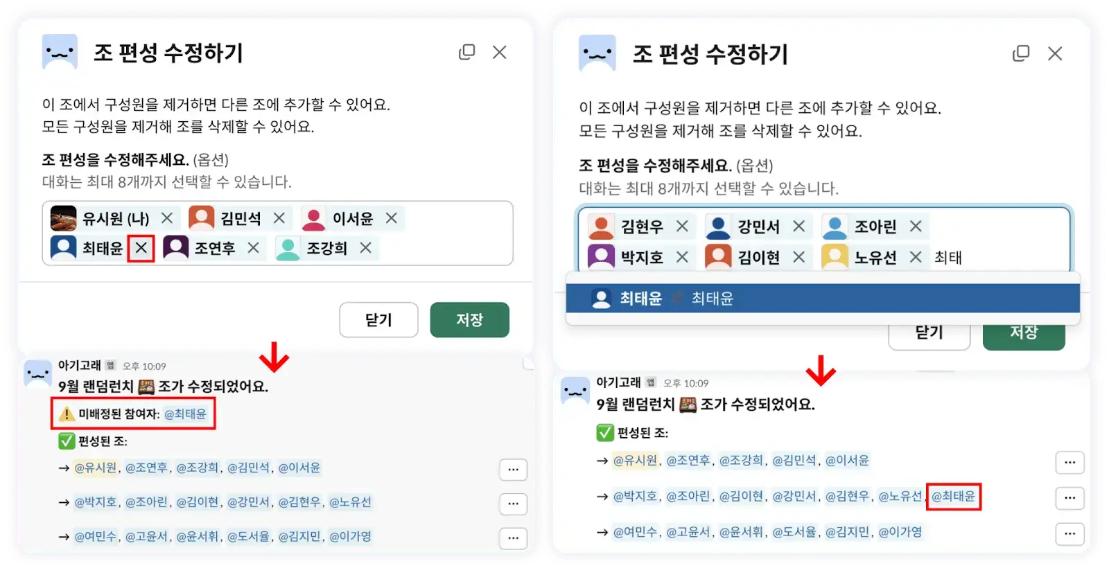This screenshot has height=568, width=1109.
Task: Remove 최태윤 from the left group
Action: [141, 248]
